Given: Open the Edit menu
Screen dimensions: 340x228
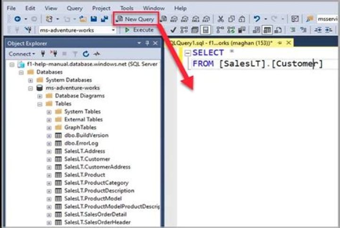Looking at the screenshot, I should click(30, 8).
